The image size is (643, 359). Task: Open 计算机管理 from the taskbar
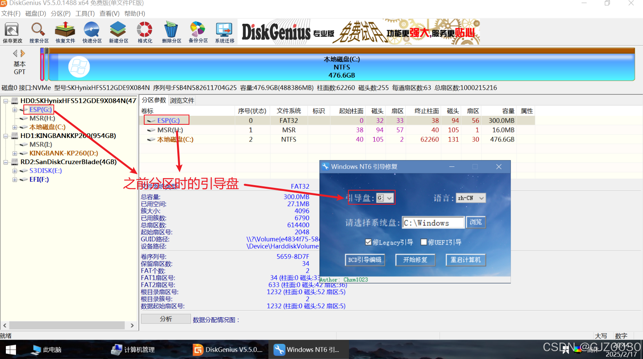[x=133, y=350]
